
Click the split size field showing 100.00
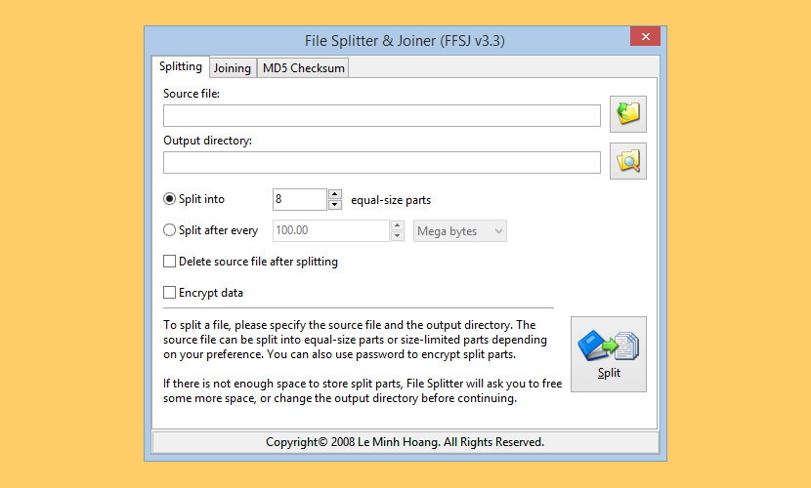[x=331, y=230]
